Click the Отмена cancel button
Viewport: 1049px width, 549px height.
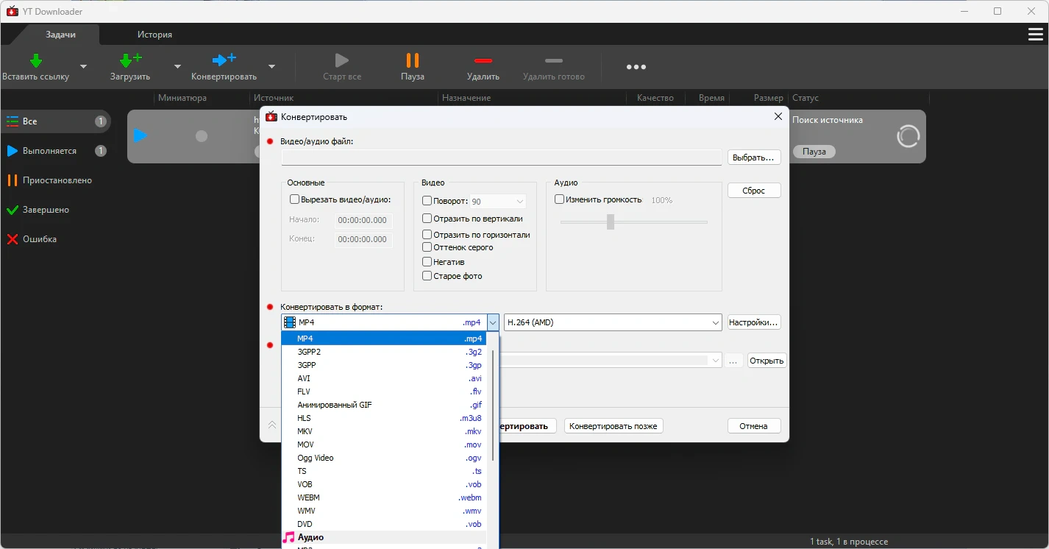click(x=753, y=426)
